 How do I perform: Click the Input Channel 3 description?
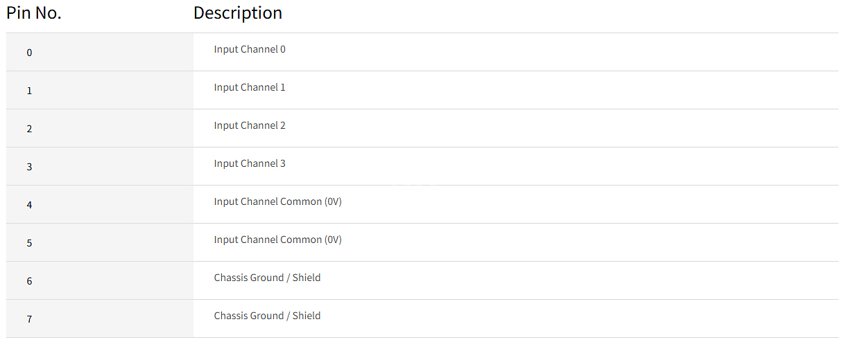(250, 163)
